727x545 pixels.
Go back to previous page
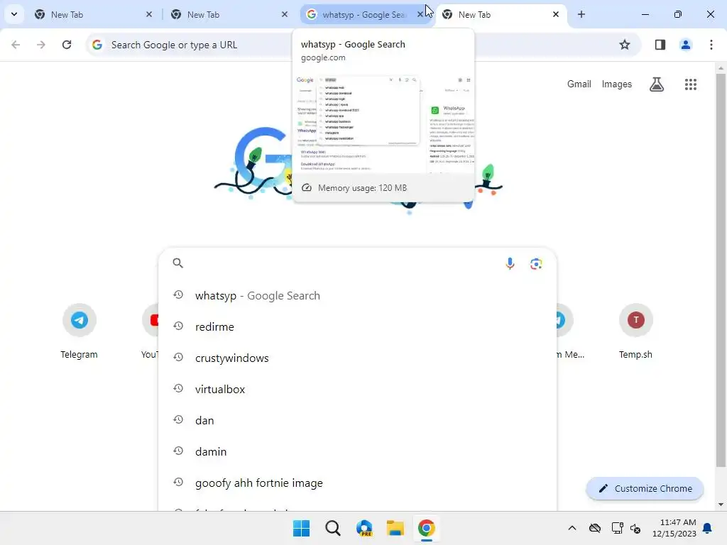(16, 45)
